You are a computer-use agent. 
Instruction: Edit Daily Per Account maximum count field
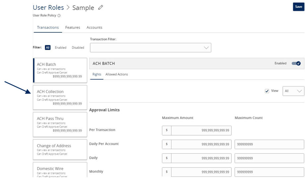[x=269, y=144]
